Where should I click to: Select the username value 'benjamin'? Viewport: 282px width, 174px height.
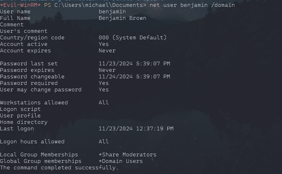tap(112, 11)
